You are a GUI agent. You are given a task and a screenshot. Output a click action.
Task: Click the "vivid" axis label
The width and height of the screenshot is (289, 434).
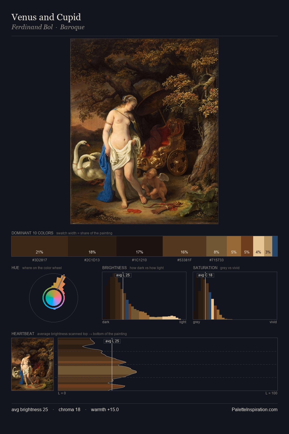(x=273, y=322)
